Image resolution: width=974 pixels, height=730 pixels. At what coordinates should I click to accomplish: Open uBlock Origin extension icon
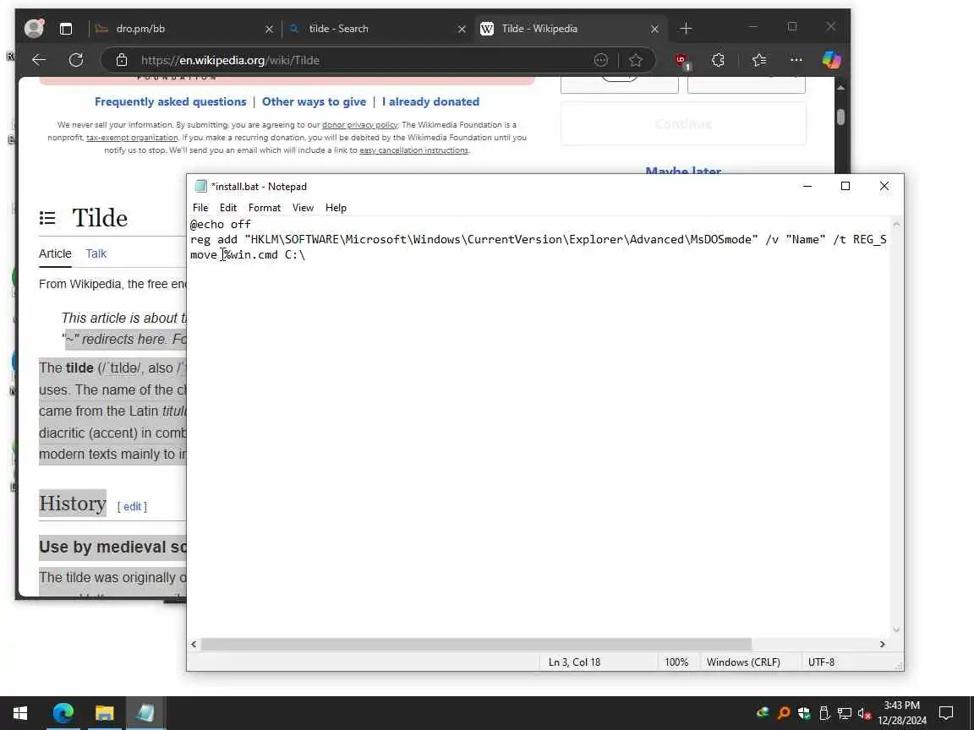(x=682, y=61)
